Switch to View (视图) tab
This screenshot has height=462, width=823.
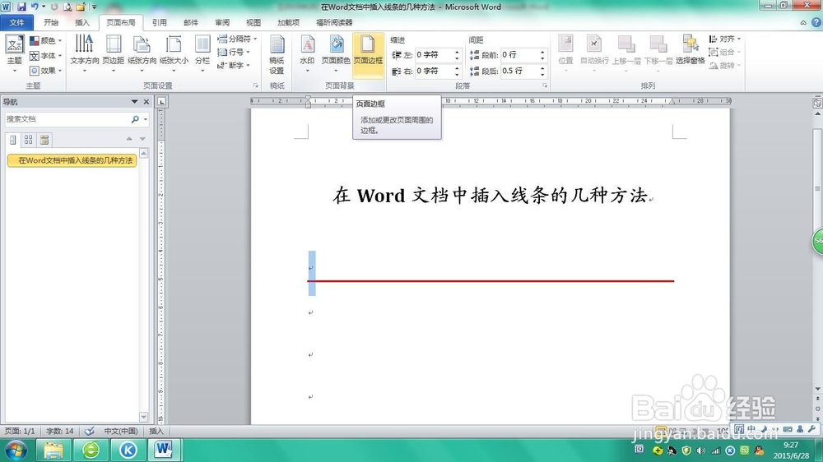tap(253, 22)
